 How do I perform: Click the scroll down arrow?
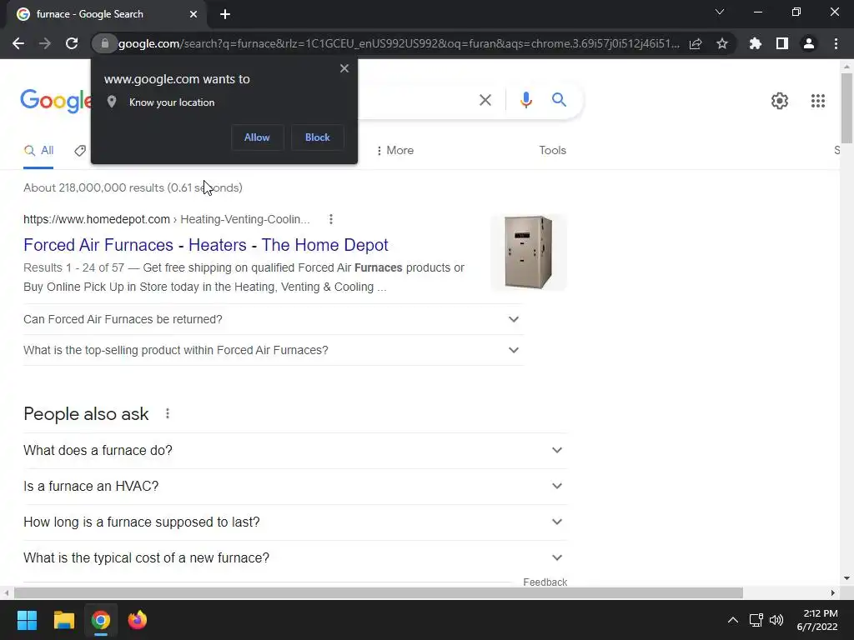846,578
